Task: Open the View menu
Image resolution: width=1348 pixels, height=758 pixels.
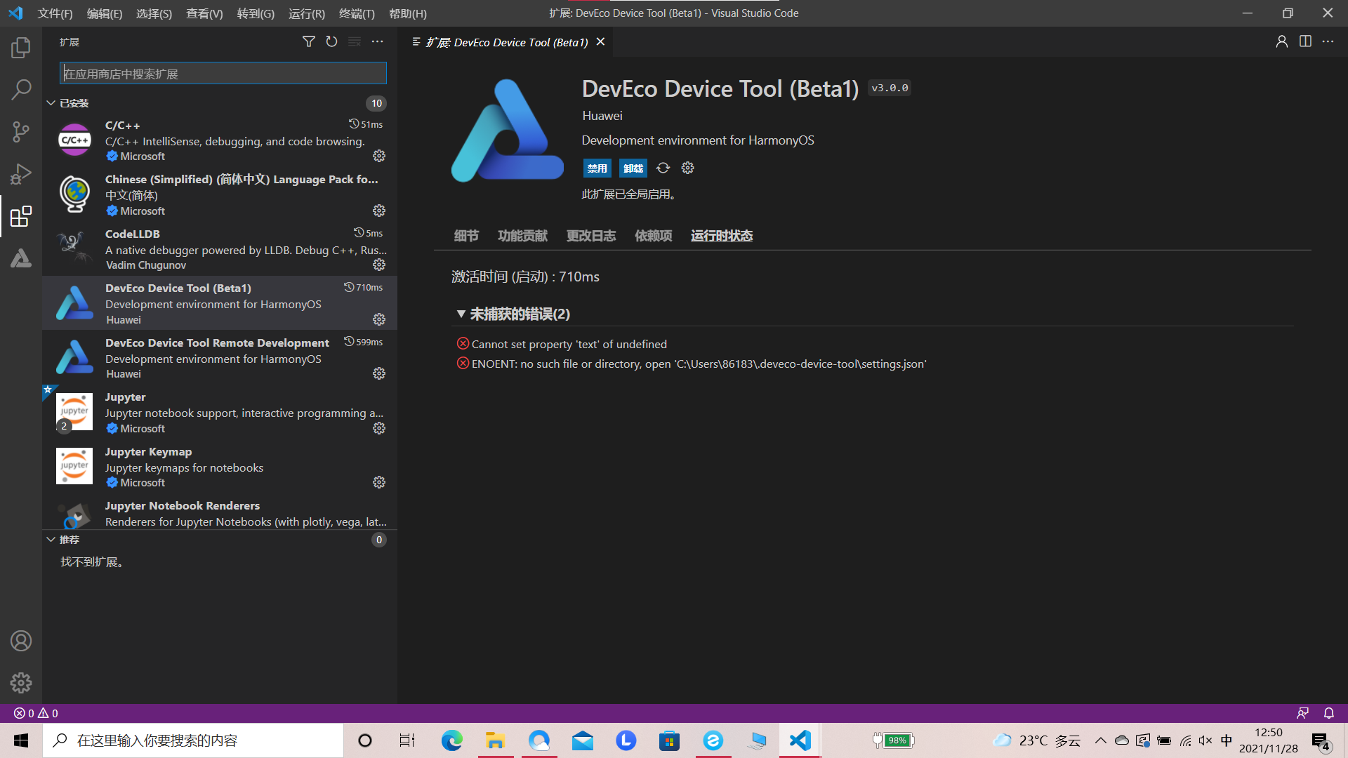Action: [x=204, y=13]
